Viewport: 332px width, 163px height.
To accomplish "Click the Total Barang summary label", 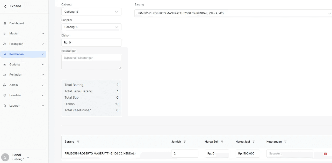I will (x=74, y=85).
